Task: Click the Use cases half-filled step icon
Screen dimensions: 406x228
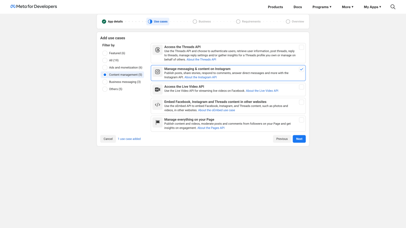Action: [150, 21]
